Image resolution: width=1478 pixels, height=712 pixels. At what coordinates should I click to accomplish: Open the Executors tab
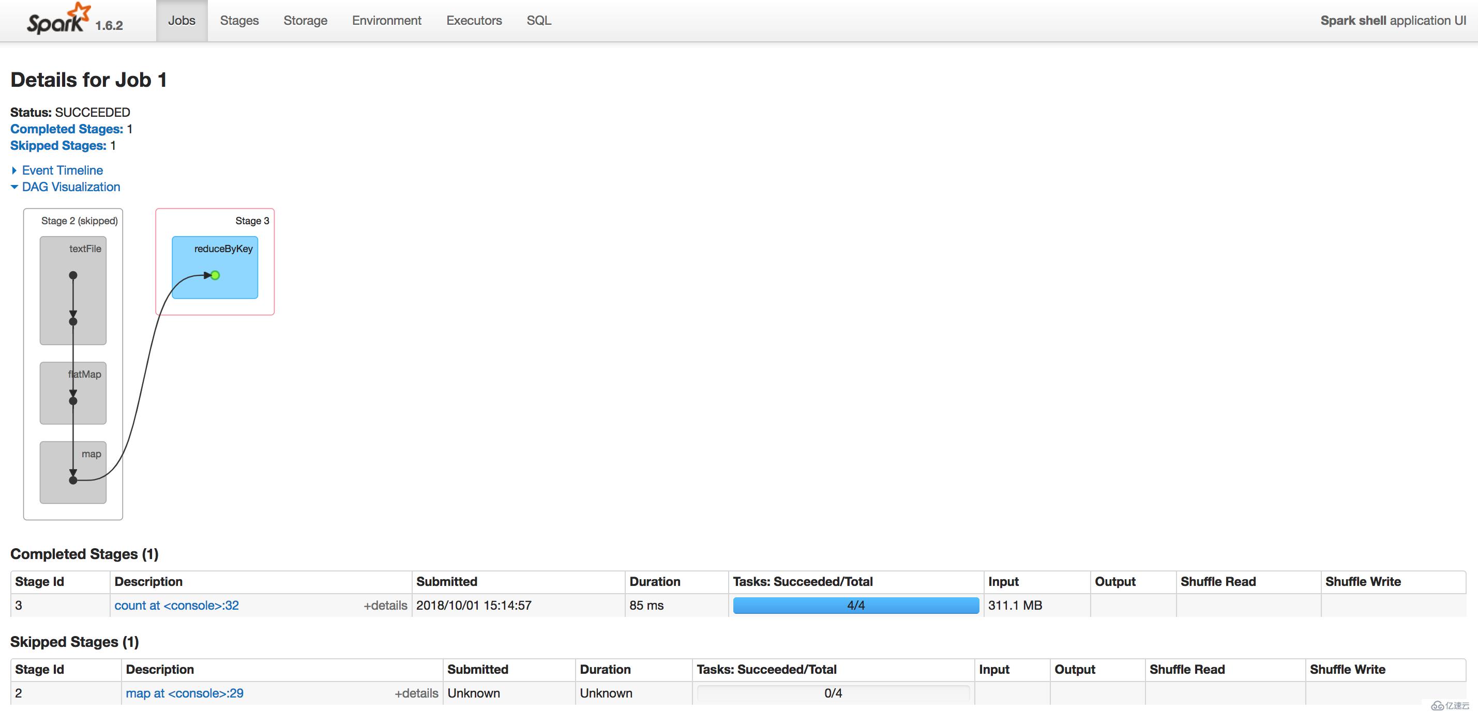(x=474, y=21)
